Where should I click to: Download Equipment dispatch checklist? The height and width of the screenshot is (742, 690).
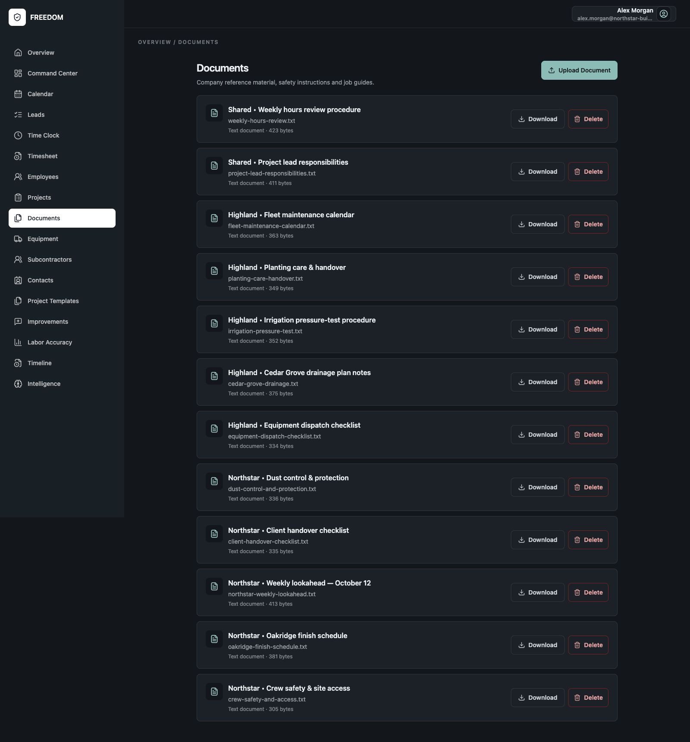tap(537, 435)
